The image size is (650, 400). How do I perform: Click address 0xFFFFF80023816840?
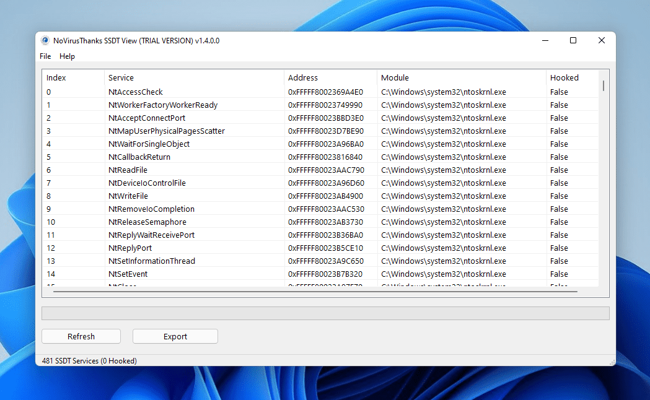pyautogui.click(x=325, y=157)
